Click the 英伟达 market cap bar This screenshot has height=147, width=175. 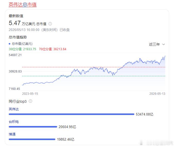pyautogui.click(x=72, y=114)
